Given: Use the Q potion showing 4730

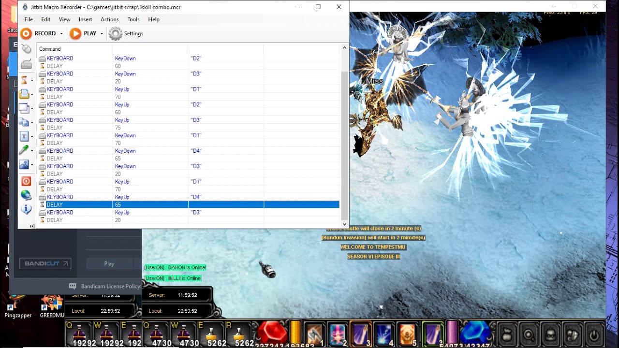Looking at the screenshot, I should [156, 334].
